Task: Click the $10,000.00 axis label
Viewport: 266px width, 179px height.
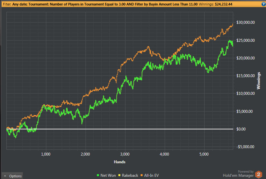Action: click(245, 94)
